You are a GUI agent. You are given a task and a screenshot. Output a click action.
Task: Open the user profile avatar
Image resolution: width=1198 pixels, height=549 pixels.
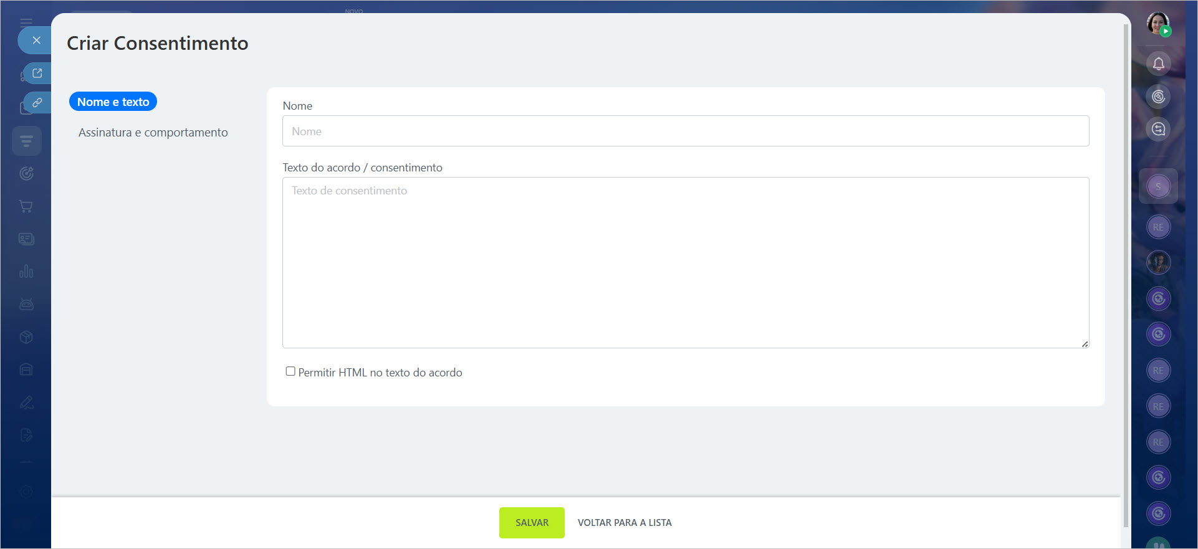pyautogui.click(x=1157, y=24)
